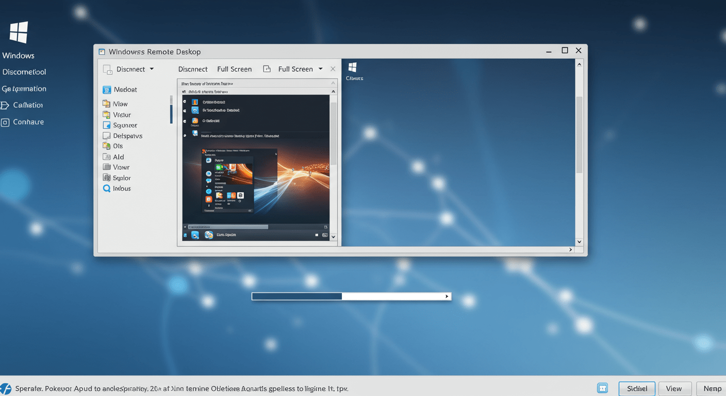
Task: Click the right pane's scroll-up arrow
Action: [x=579, y=64]
